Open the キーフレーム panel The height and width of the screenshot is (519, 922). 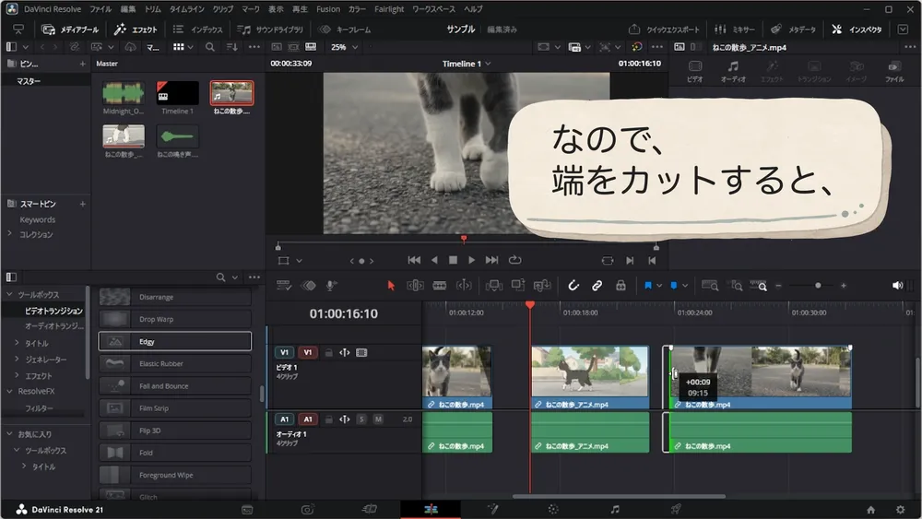[x=345, y=29]
